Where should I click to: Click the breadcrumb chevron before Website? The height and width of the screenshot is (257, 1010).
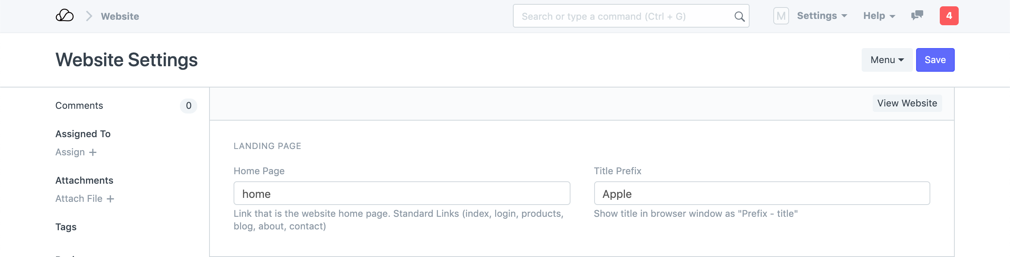(89, 16)
